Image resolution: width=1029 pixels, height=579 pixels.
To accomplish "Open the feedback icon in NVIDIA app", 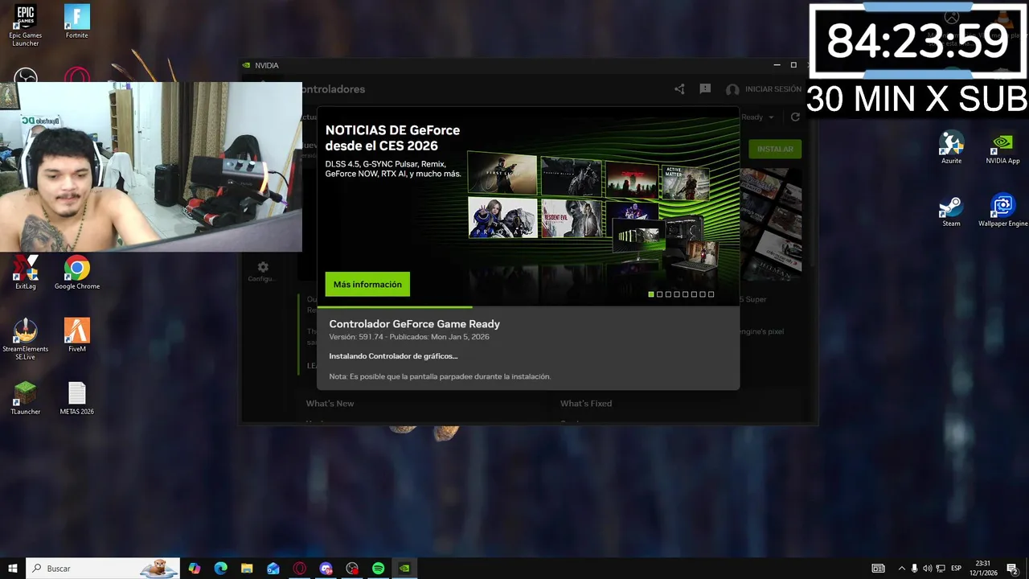I will click(x=705, y=89).
